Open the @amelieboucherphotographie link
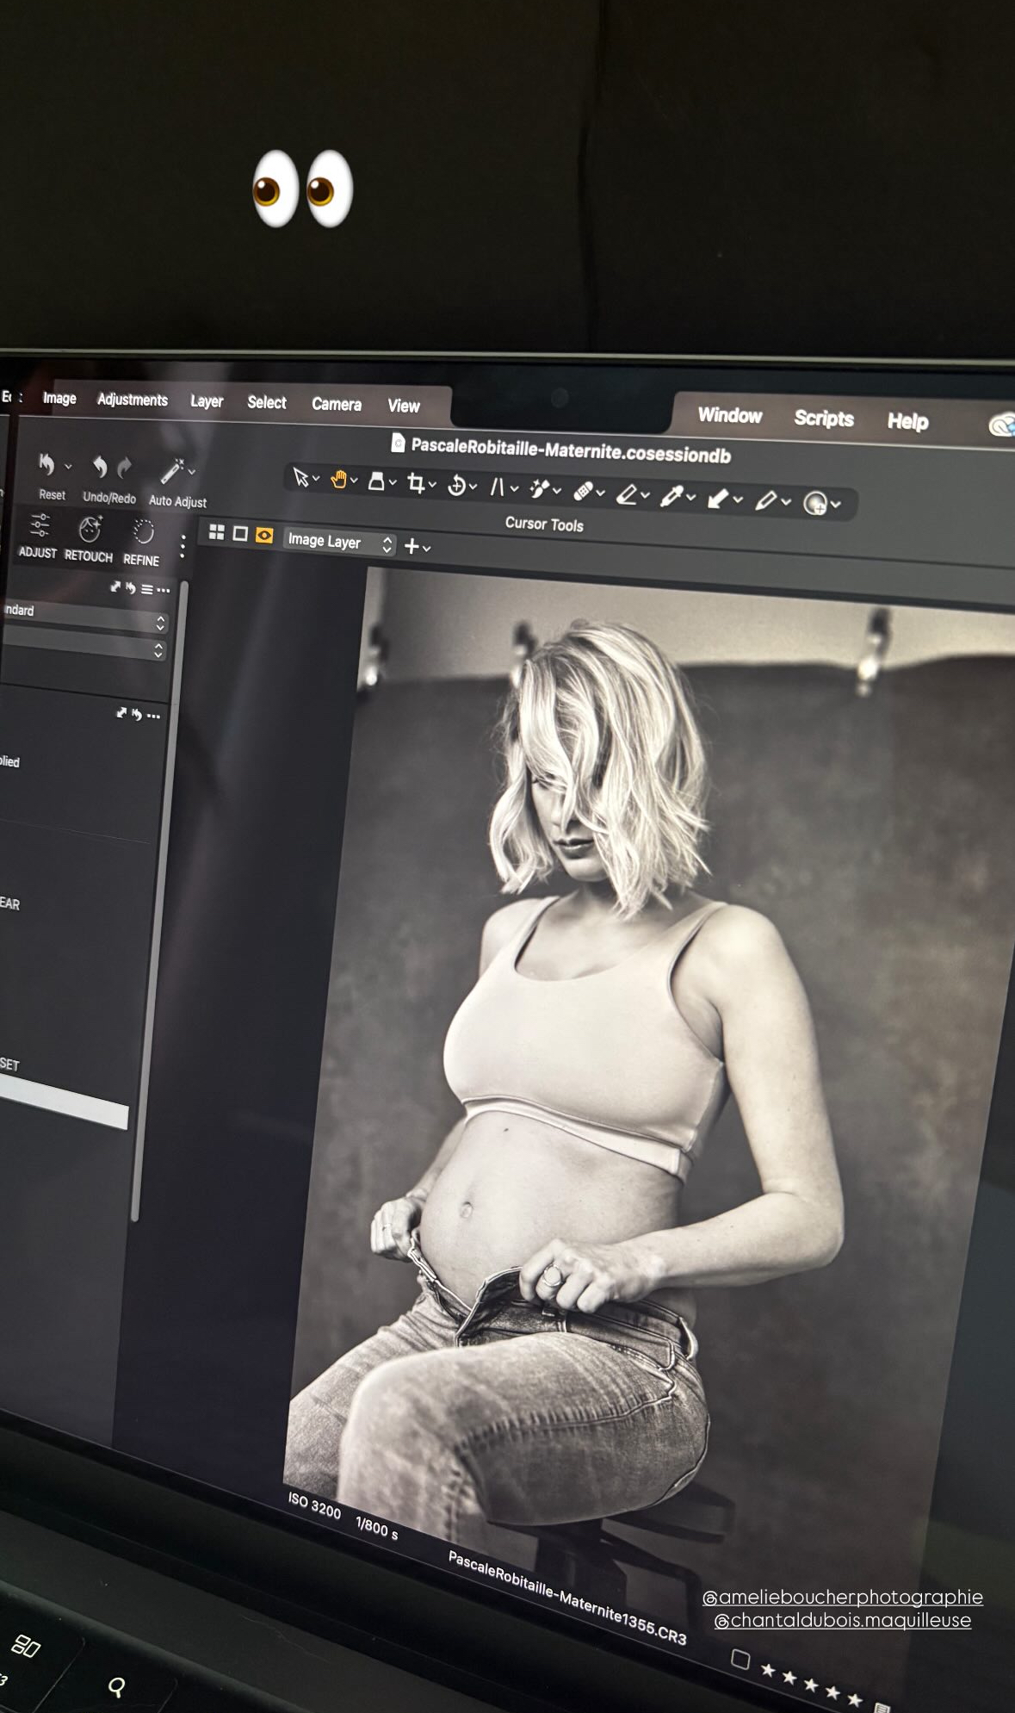 click(842, 1597)
